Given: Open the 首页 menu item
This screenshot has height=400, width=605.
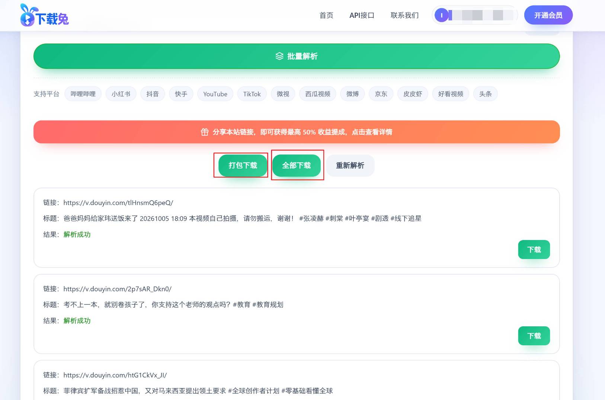Looking at the screenshot, I should pyautogui.click(x=326, y=15).
